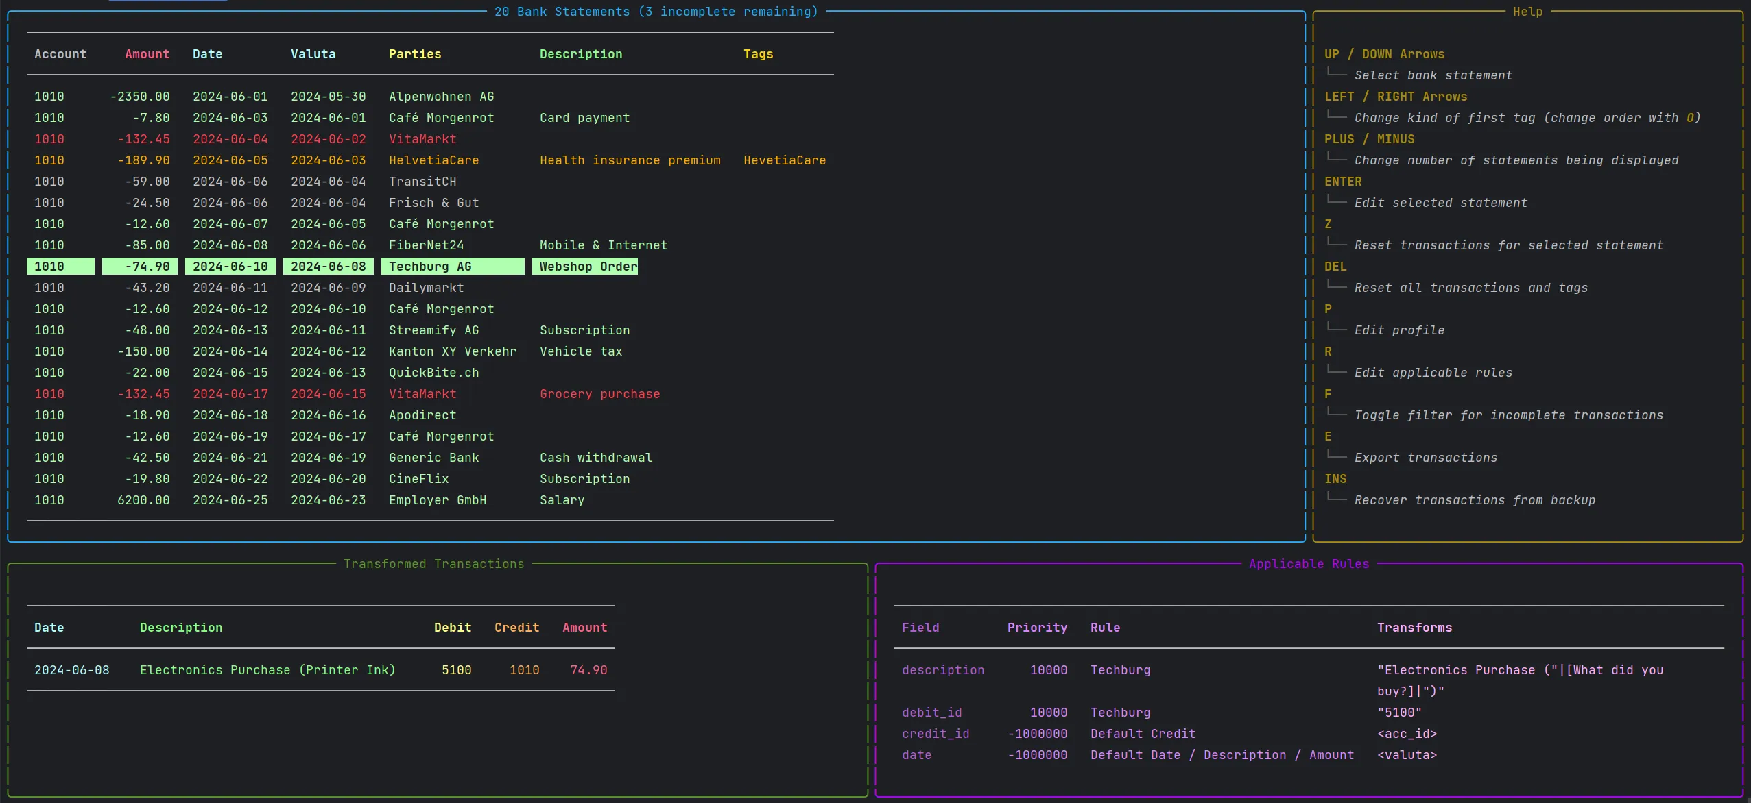Select the Kanton XY Verkehr party
Image resolution: width=1751 pixels, height=803 pixels.
pos(452,351)
